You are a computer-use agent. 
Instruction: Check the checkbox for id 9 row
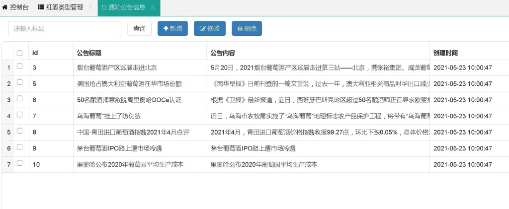20,147
